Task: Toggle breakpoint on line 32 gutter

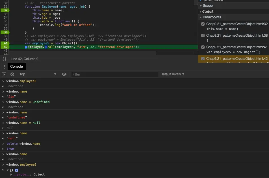Action: click(5, 10)
